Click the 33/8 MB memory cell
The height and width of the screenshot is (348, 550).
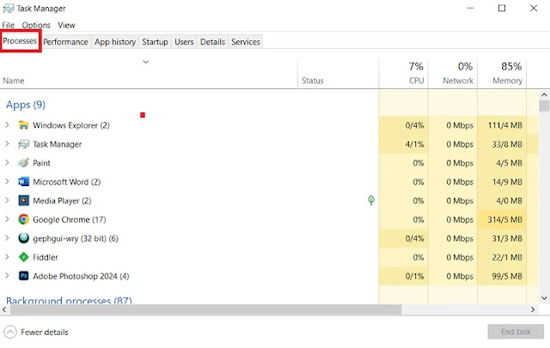[502, 144]
